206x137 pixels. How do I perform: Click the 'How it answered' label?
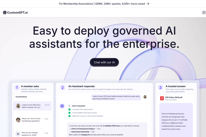(79, 106)
